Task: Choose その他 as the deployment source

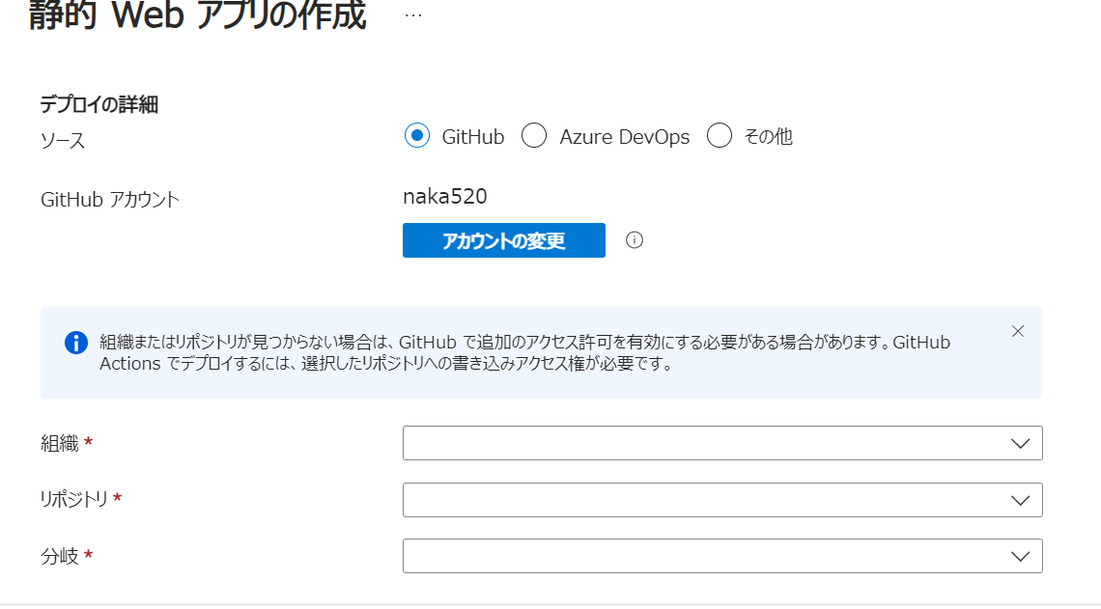Action: [x=720, y=136]
